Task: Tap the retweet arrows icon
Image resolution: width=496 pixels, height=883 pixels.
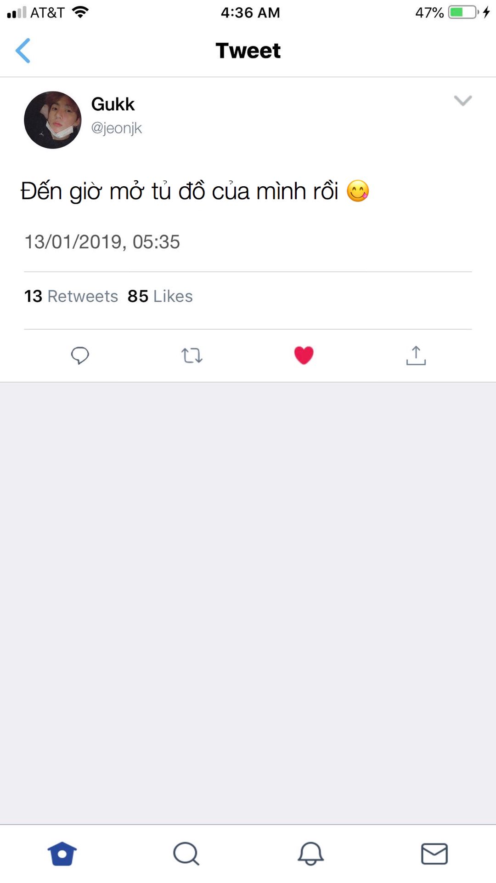Action: coord(192,355)
